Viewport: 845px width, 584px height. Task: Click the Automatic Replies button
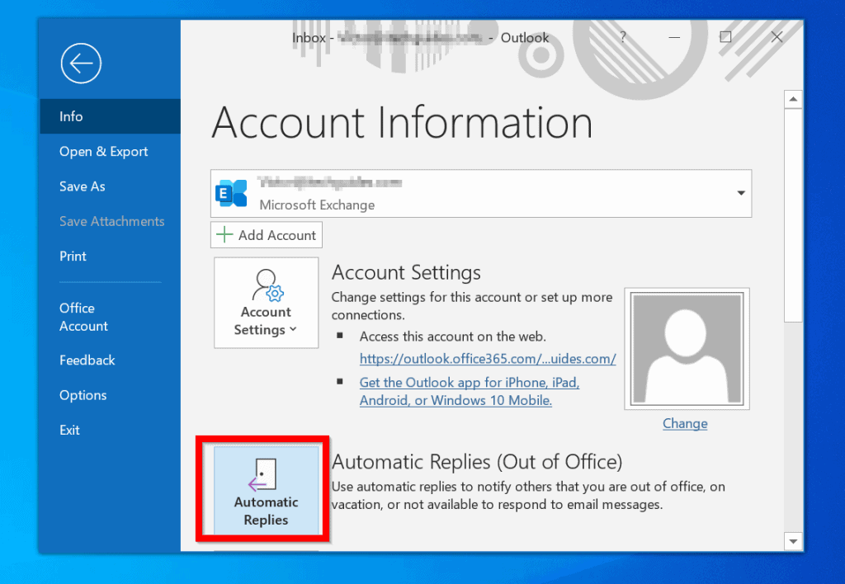267,490
